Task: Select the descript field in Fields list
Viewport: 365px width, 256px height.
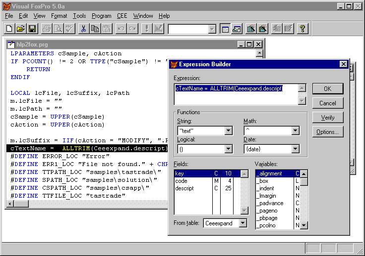Action: tap(184, 188)
